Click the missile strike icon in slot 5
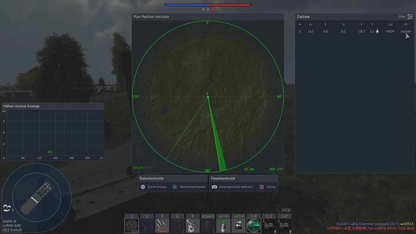Screen dimensions: 416x234 [162, 225]
